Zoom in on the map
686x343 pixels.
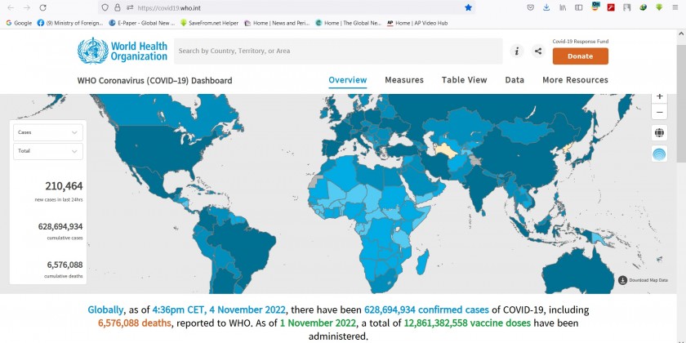(x=660, y=96)
